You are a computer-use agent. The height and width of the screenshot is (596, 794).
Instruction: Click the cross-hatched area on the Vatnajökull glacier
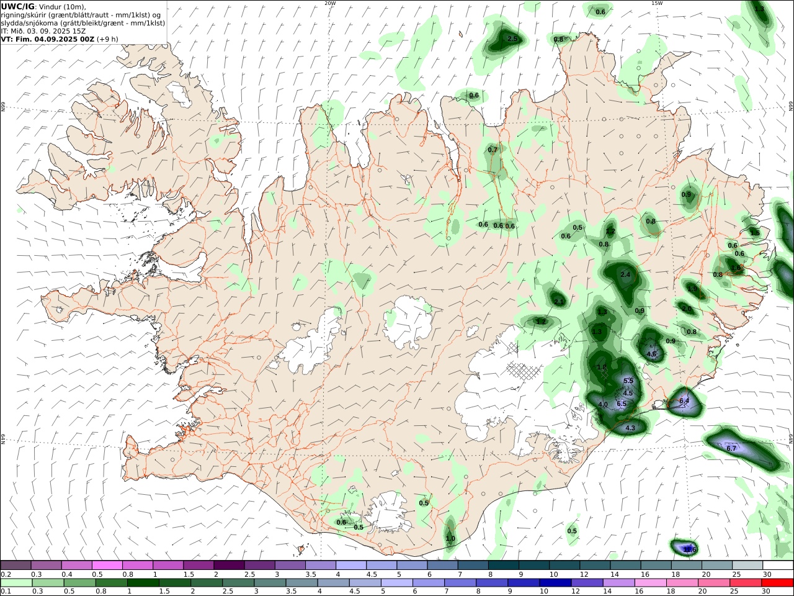pyautogui.click(x=524, y=370)
